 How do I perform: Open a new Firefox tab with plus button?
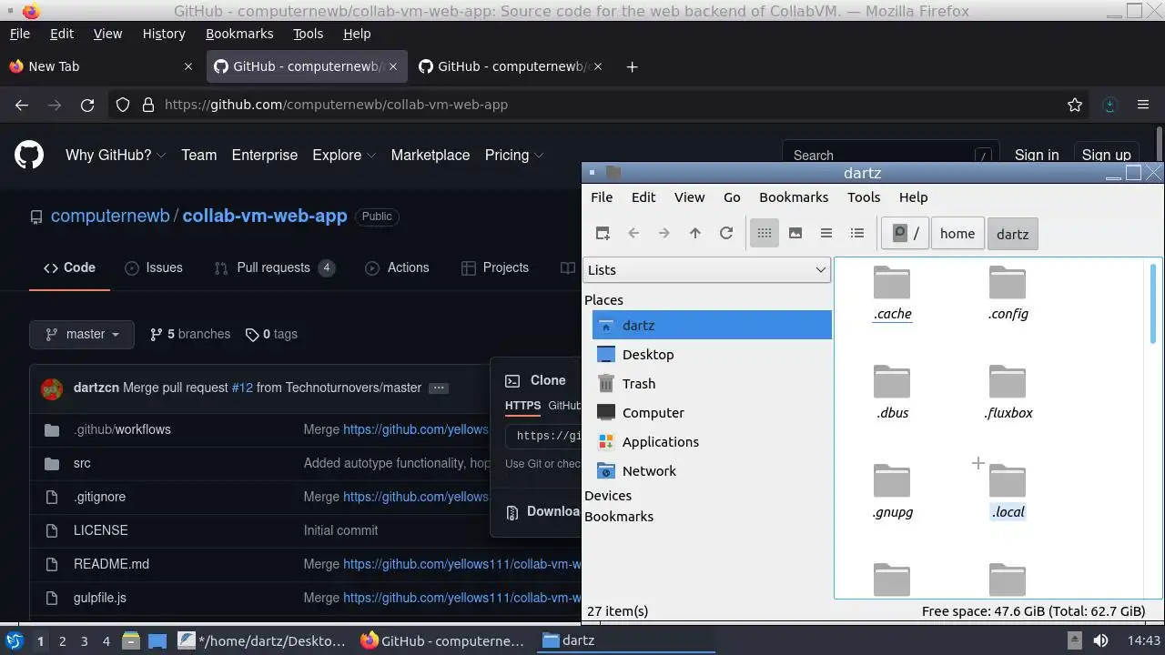point(633,66)
